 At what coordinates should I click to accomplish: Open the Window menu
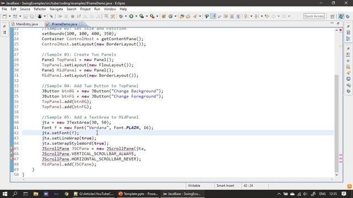point(110,9)
